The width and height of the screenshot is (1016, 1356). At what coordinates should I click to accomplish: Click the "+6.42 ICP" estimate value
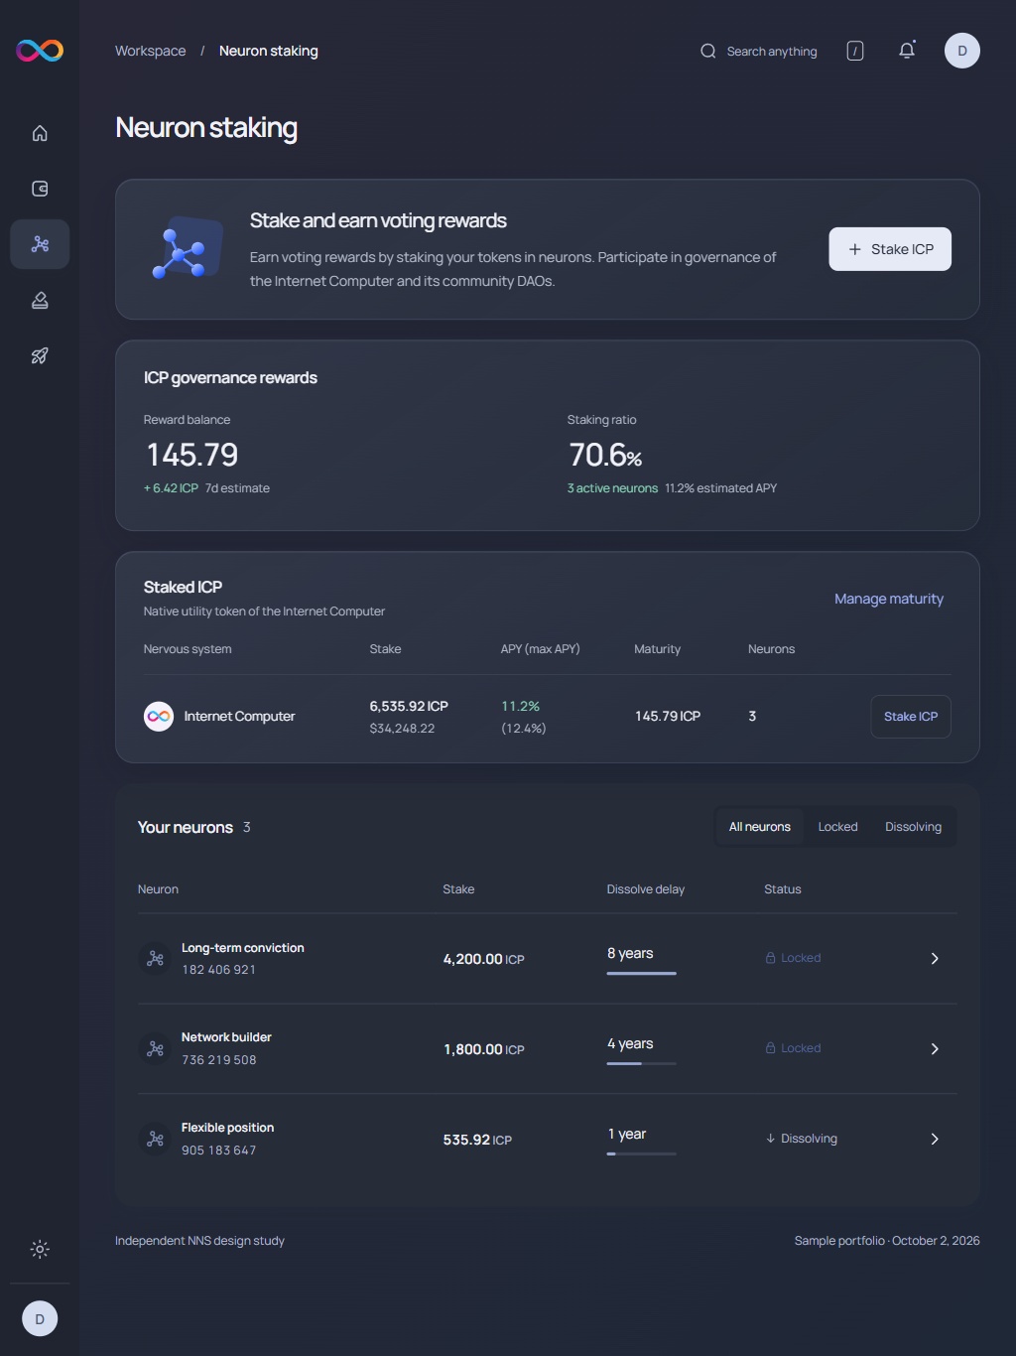(x=171, y=488)
